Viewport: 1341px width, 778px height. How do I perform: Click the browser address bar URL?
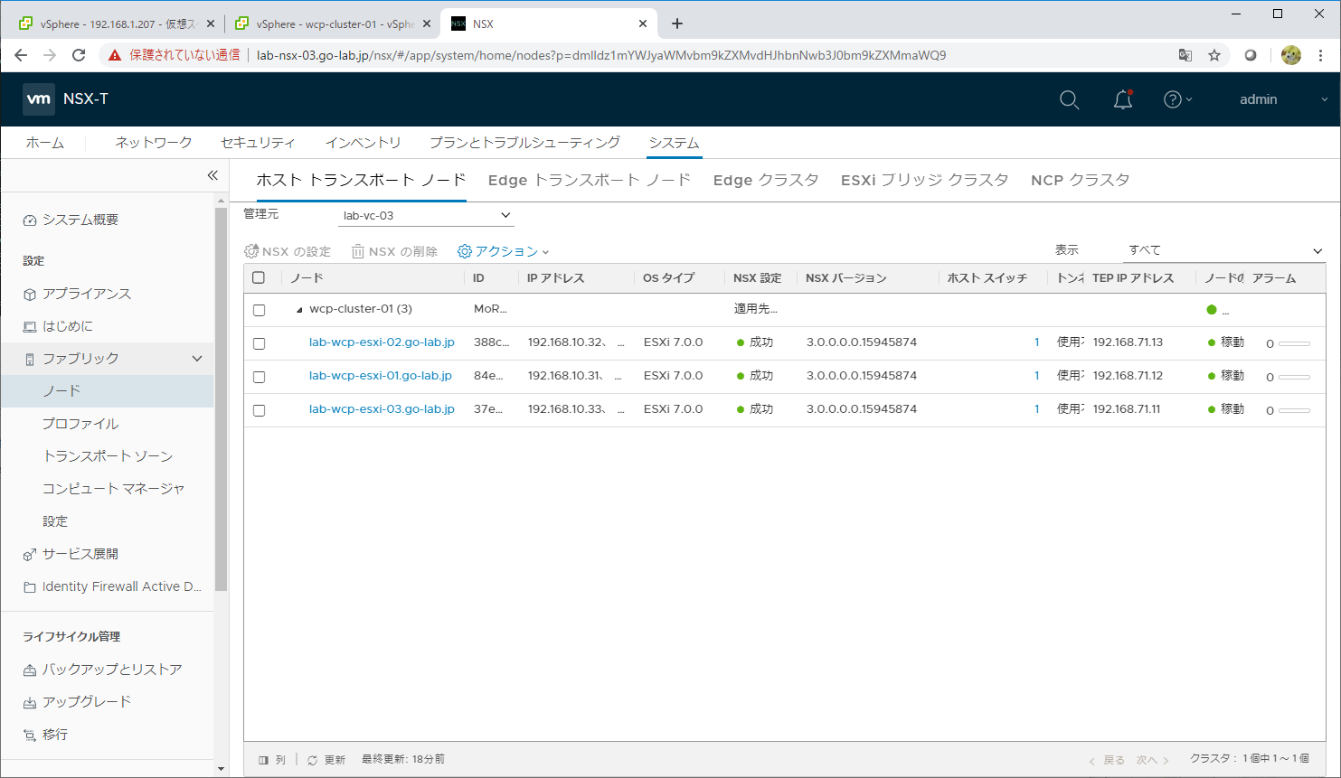(x=601, y=55)
